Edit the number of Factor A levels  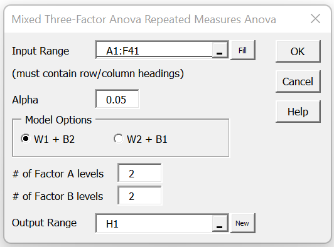139,173
